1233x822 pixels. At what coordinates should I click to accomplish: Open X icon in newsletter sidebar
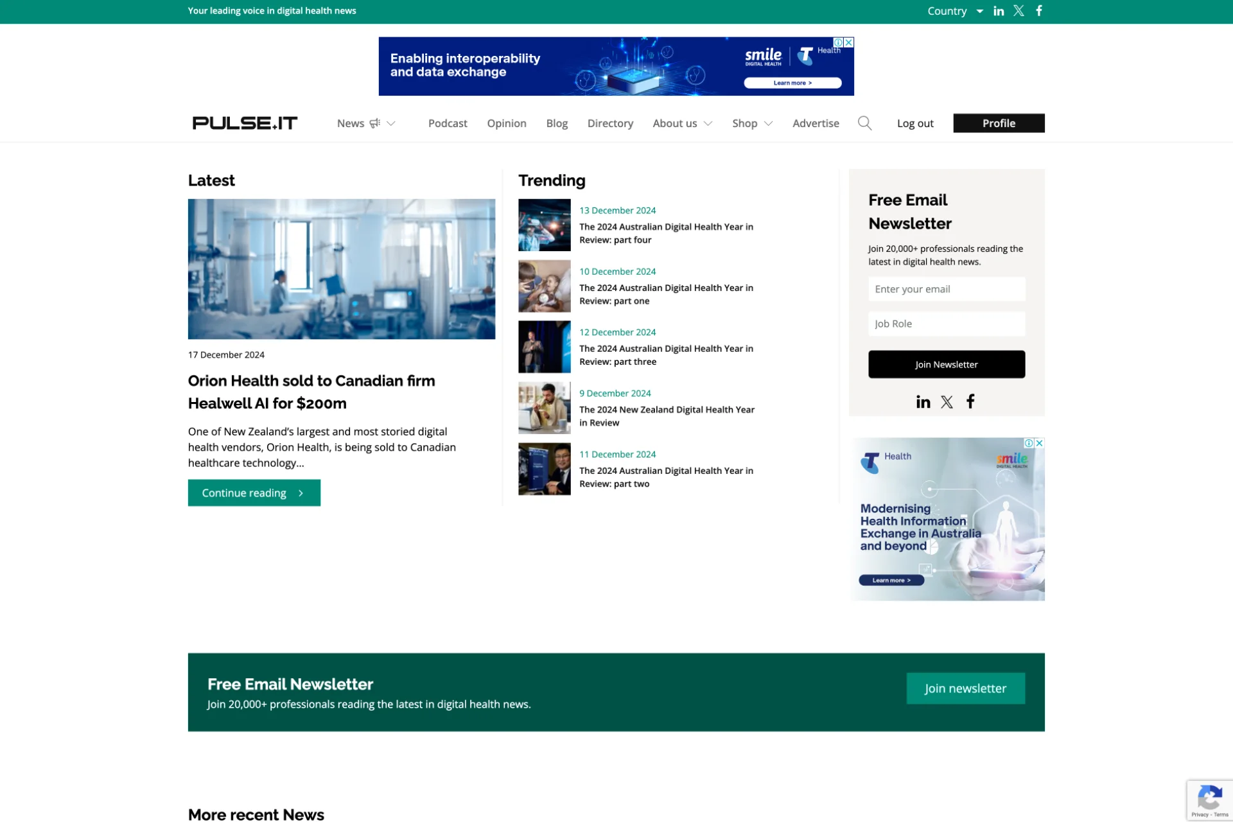tap(947, 402)
